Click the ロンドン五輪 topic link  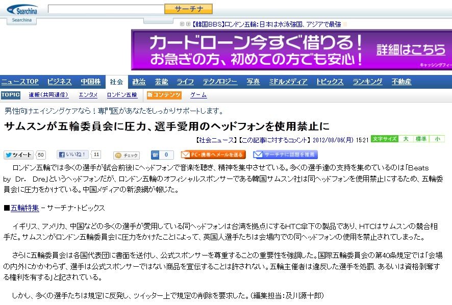[x=121, y=95]
